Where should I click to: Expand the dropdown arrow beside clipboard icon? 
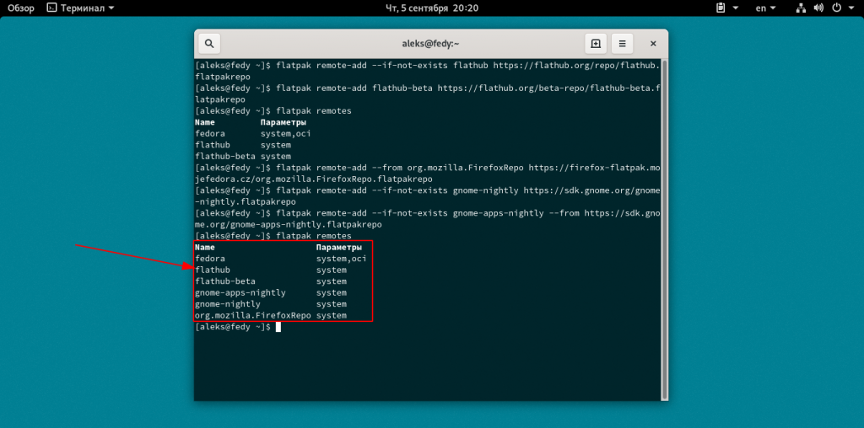click(x=734, y=8)
